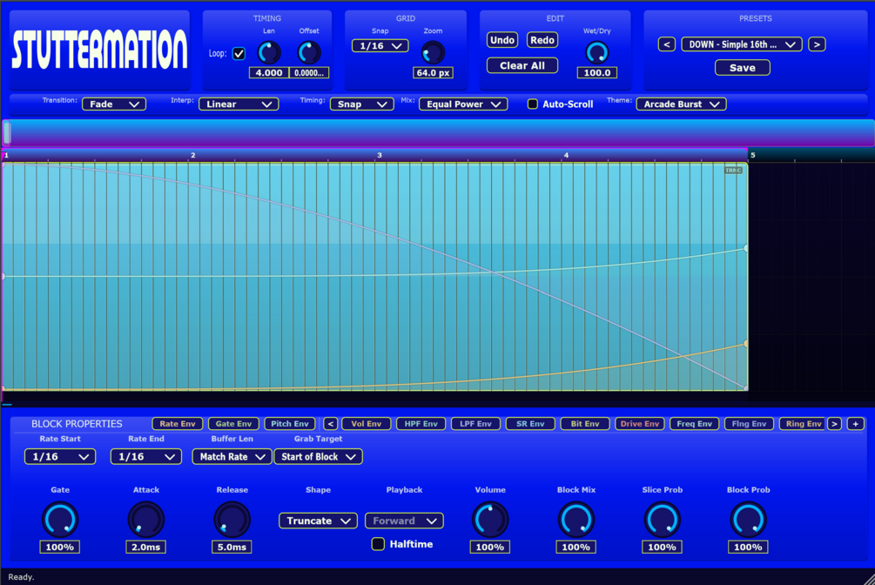
Task: Select the Drive Env tab
Action: tap(640, 424)
